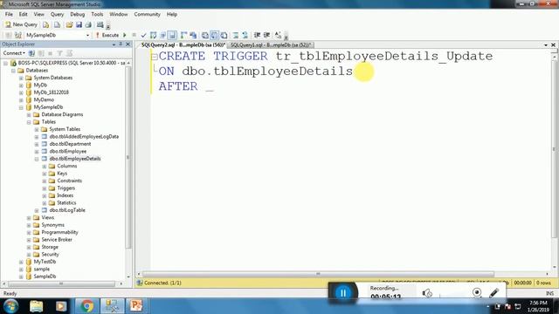
Task: Open Windows Explorer from the taskbar
Action: pos(37,306)
